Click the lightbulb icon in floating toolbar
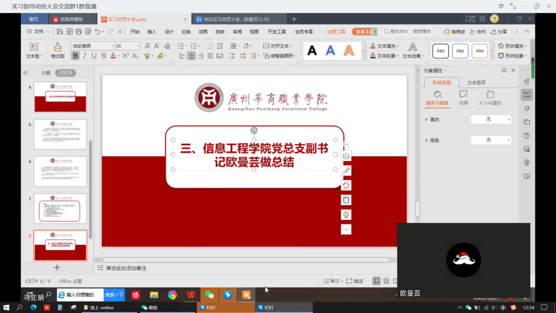The image size is (556, 313). tap(346, 215)
